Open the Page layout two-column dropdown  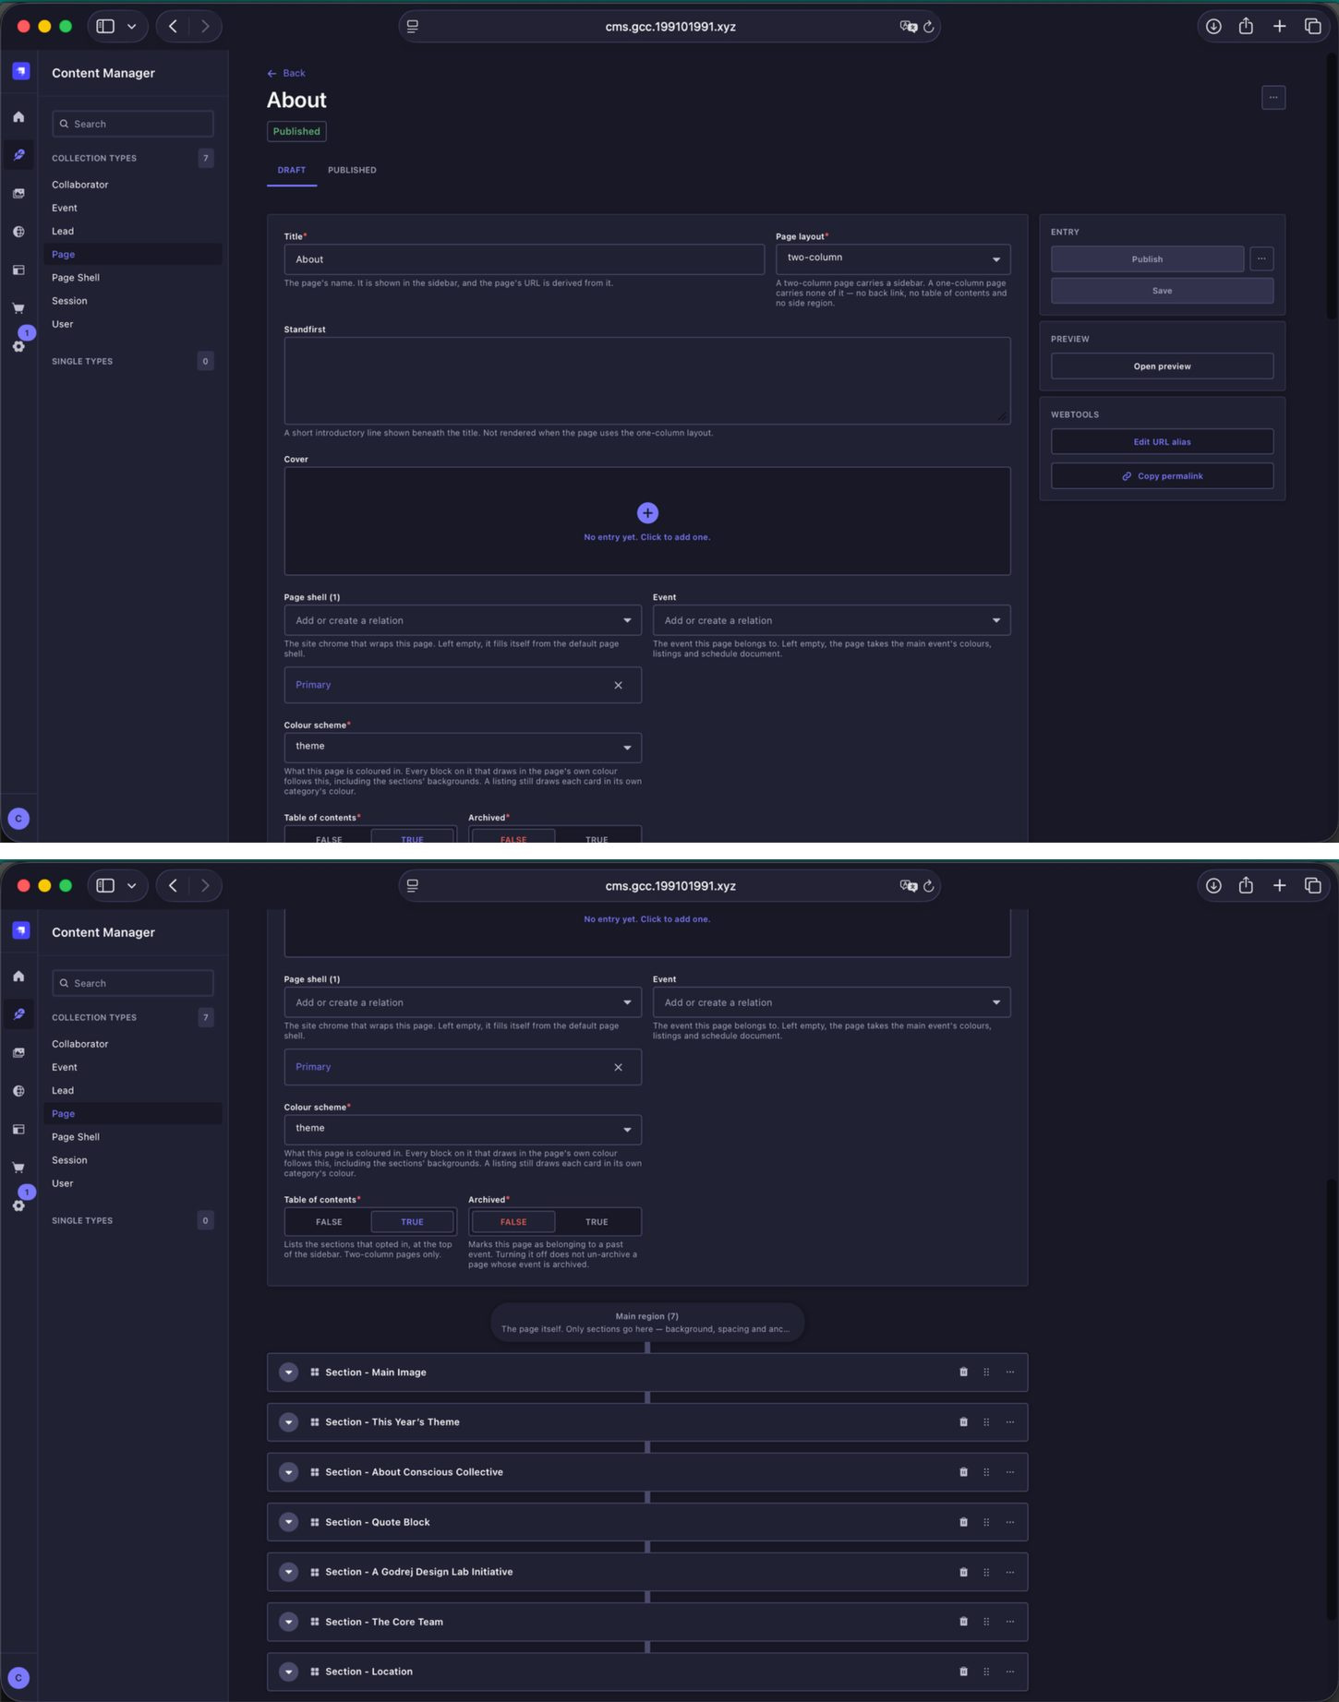(x=893, y=259)
